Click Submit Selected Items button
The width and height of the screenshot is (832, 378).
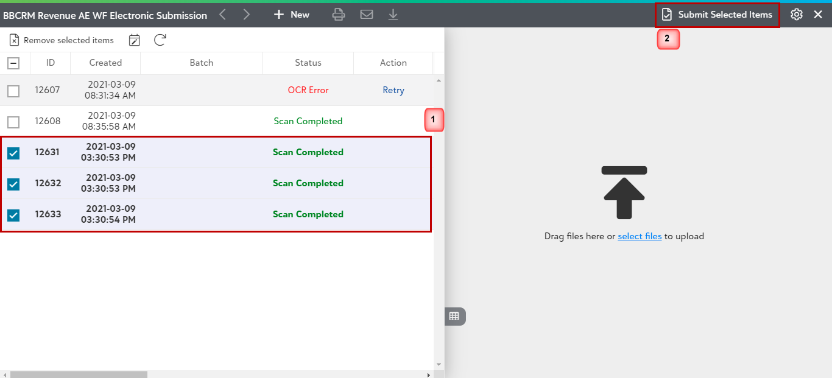(717, 15)
